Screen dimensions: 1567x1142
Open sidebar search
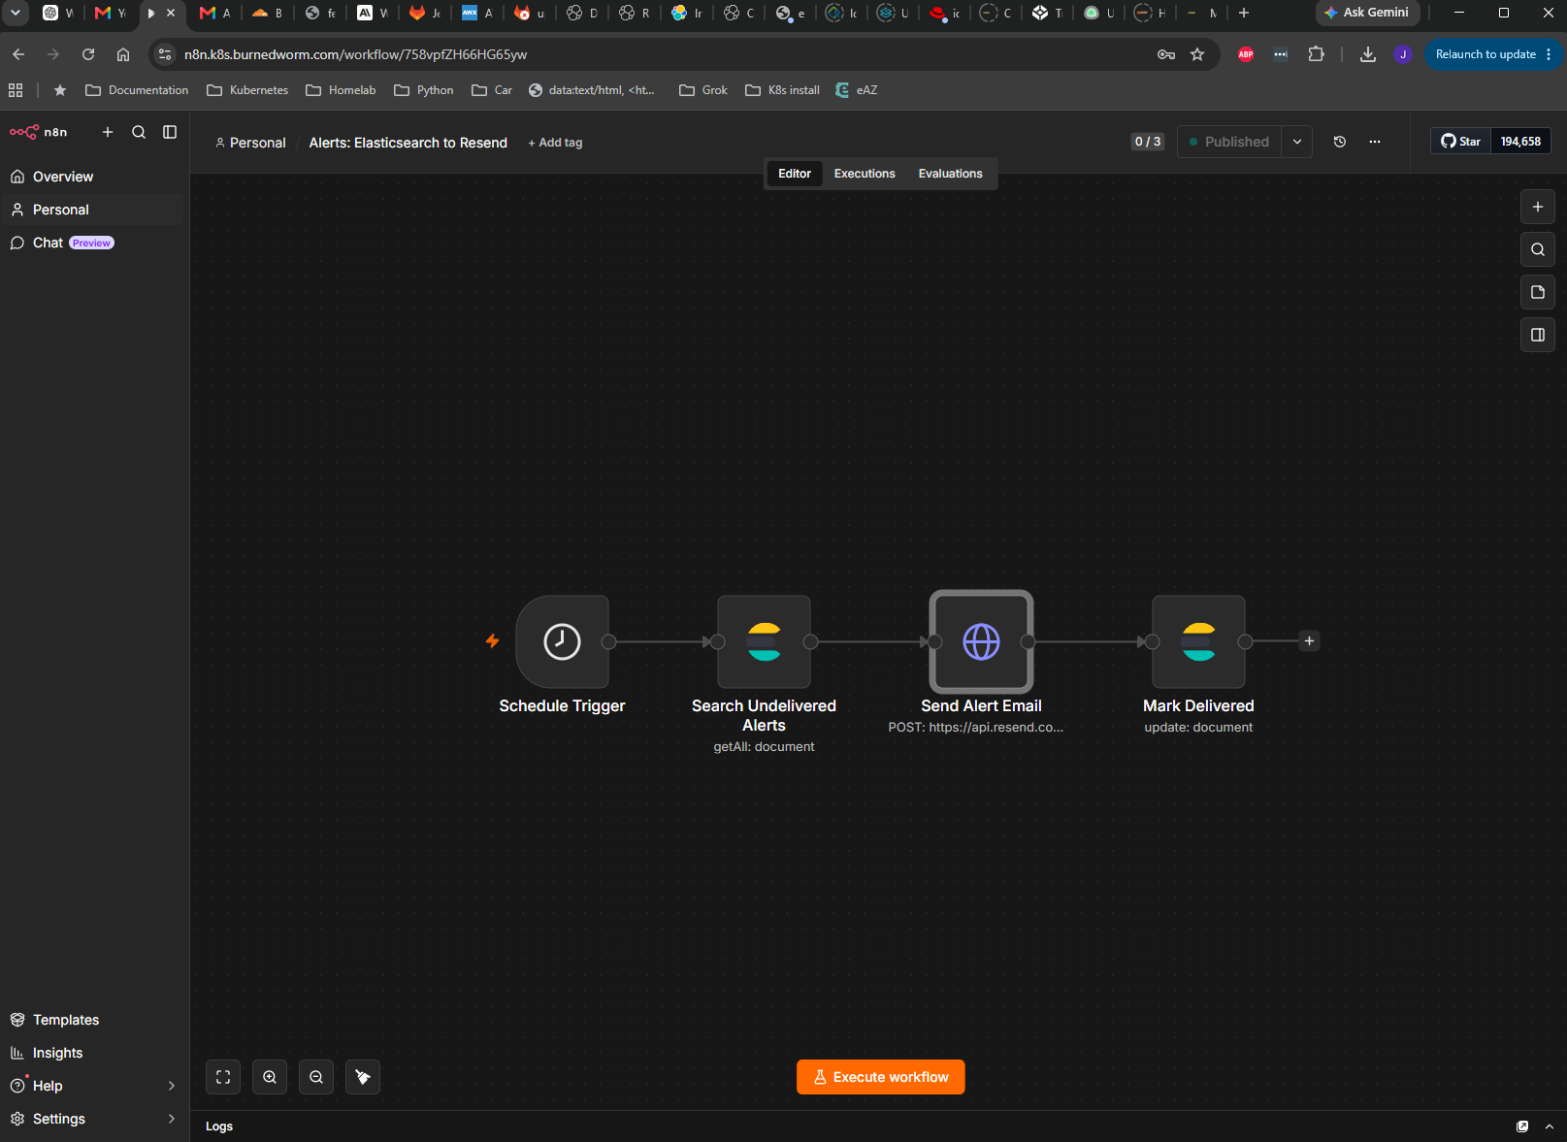(139, 132)
